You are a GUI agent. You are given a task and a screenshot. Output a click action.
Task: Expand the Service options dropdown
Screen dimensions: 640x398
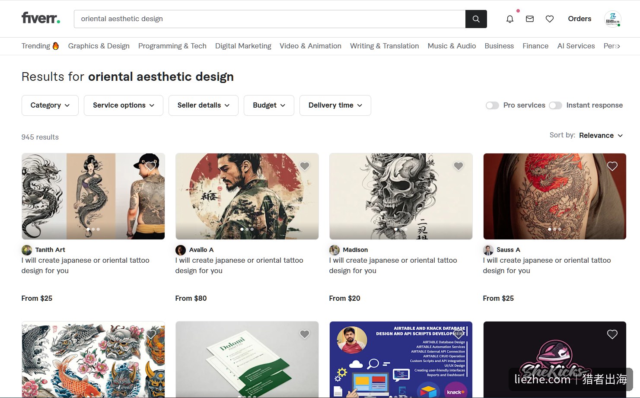124,105
